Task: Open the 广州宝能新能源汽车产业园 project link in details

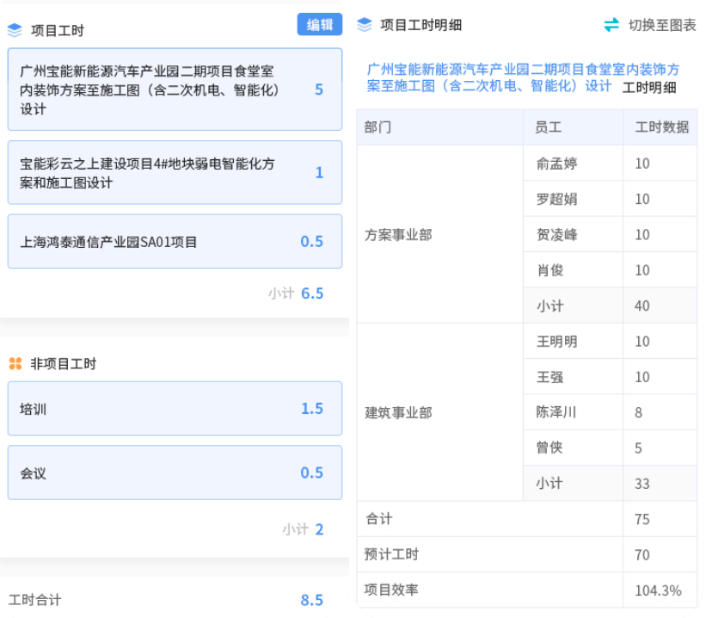Action: [x=523, y=77]
